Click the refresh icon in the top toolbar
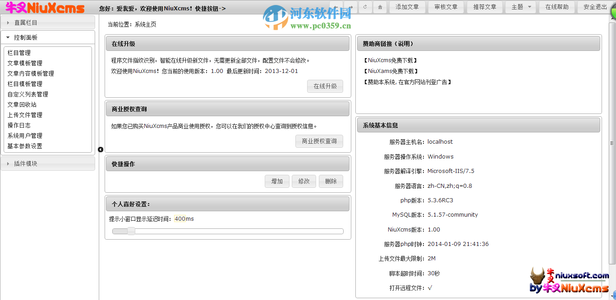This screenshot has height=300, width=616. (365, 7)
